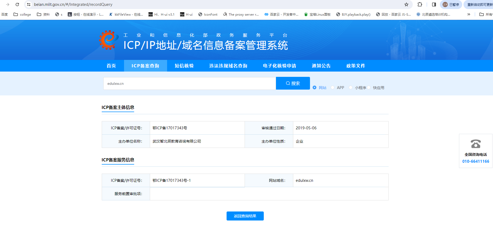
Task: Open the bookmark labeled s
Action: pos(59,15)
